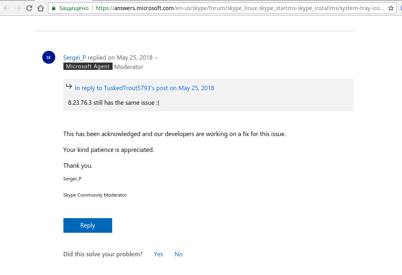Viewport: 402px width, 275px height.
Task: Answer Yes to 'Did this solve your problem?'
Action: [159, 254]
